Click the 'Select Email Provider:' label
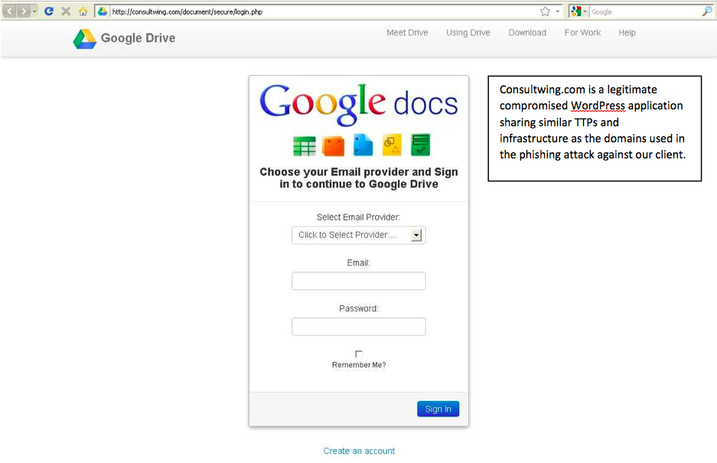Viewport: 717px width, 463px height. [358, 217]
